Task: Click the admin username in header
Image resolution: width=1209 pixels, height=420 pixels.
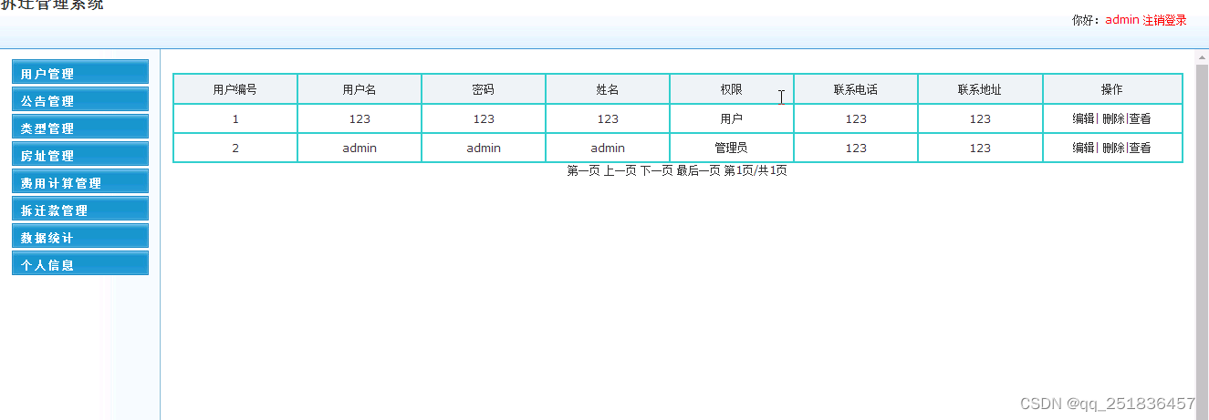Action: click(x=1122, y=20)
